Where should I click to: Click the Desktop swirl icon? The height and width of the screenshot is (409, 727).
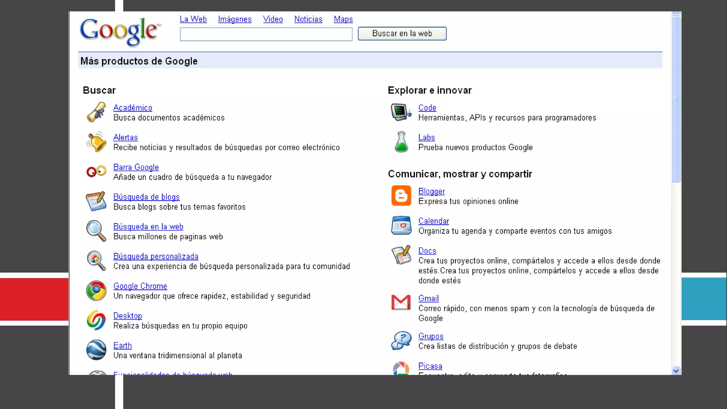coord(96,320)
